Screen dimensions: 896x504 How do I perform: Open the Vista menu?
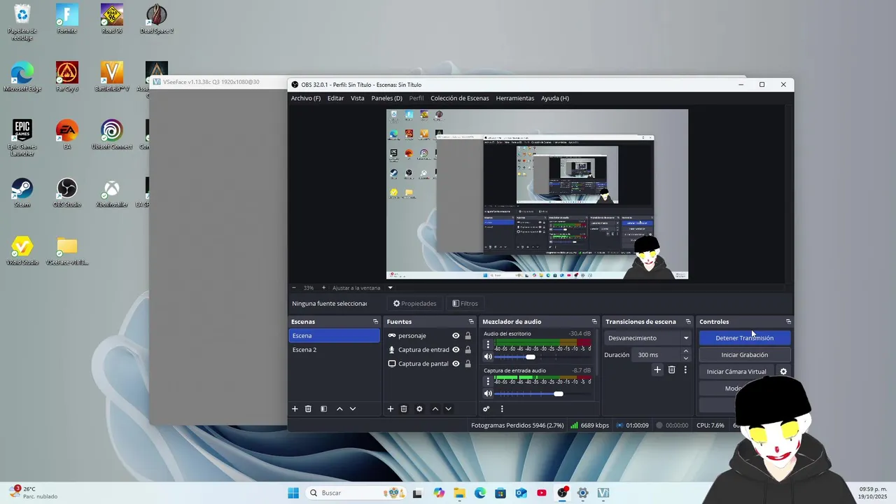(358, 98)
